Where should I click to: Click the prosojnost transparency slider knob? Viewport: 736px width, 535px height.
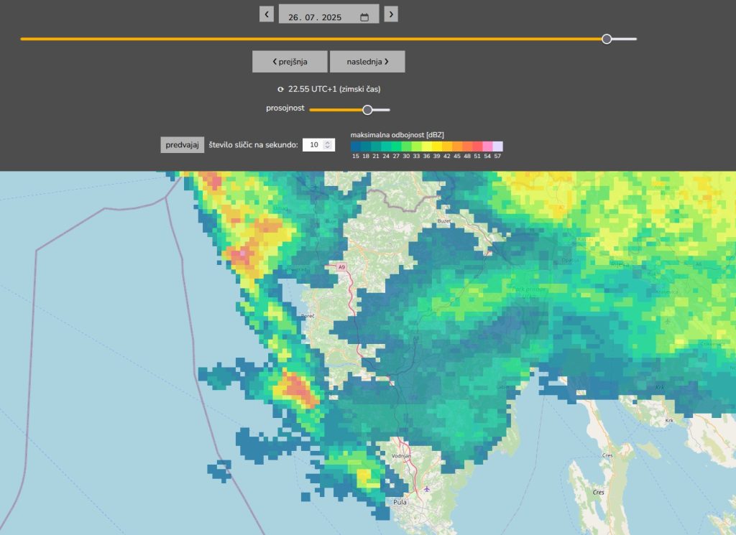367,110
